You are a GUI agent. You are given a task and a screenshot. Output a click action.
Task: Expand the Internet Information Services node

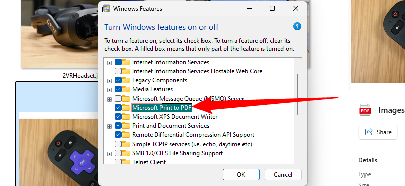click(109, 63)
